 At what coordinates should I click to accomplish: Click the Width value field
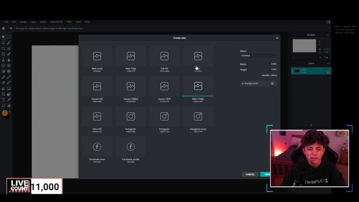click(273, 64)
